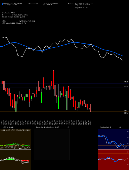Click the 'Day Vol: 0 M' text
The width and height of the screenshot is (129, 170).
pyautogui.click(x=81, y=7)
